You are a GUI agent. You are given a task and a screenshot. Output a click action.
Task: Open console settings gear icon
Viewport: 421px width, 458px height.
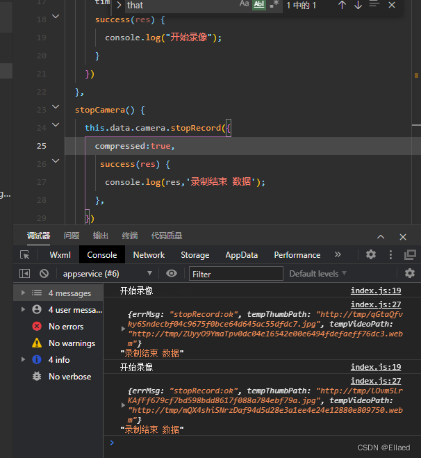tap(410, 273)
